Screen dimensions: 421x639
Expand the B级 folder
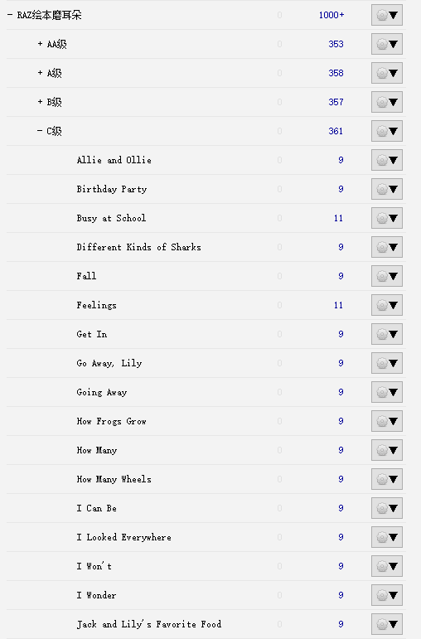pyautogui.click(x=40, y=101)
